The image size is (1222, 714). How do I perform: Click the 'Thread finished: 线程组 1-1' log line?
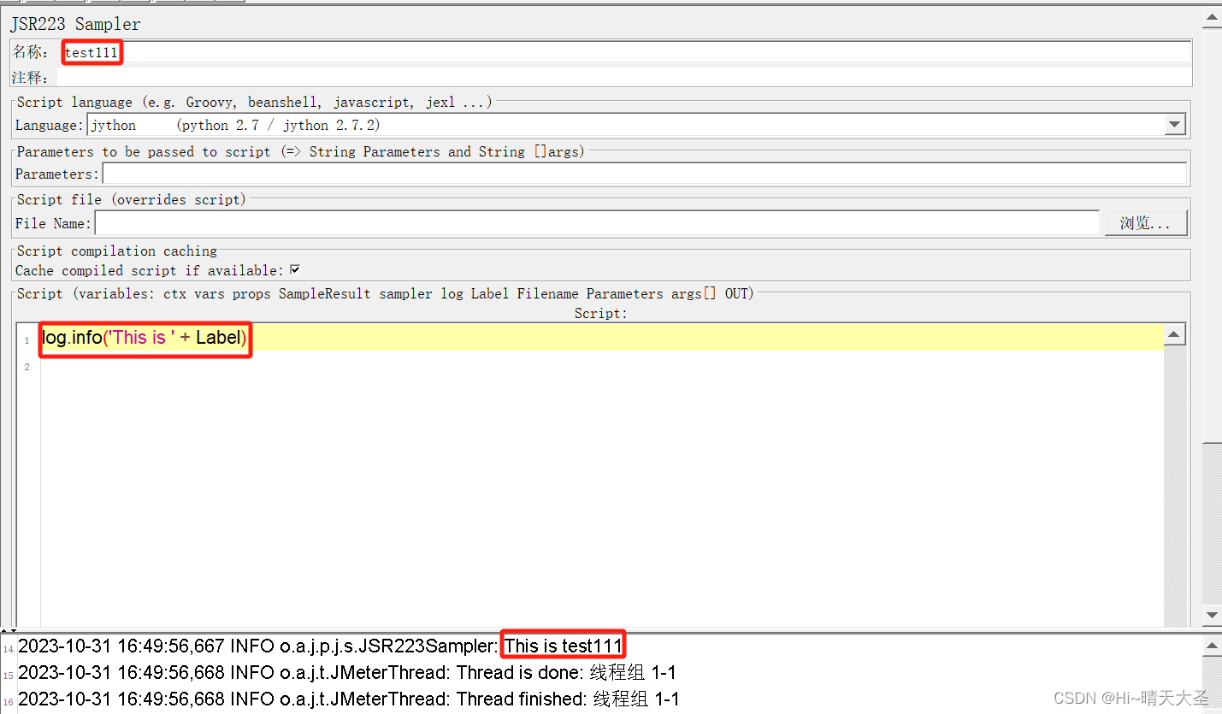coord(348,699)
